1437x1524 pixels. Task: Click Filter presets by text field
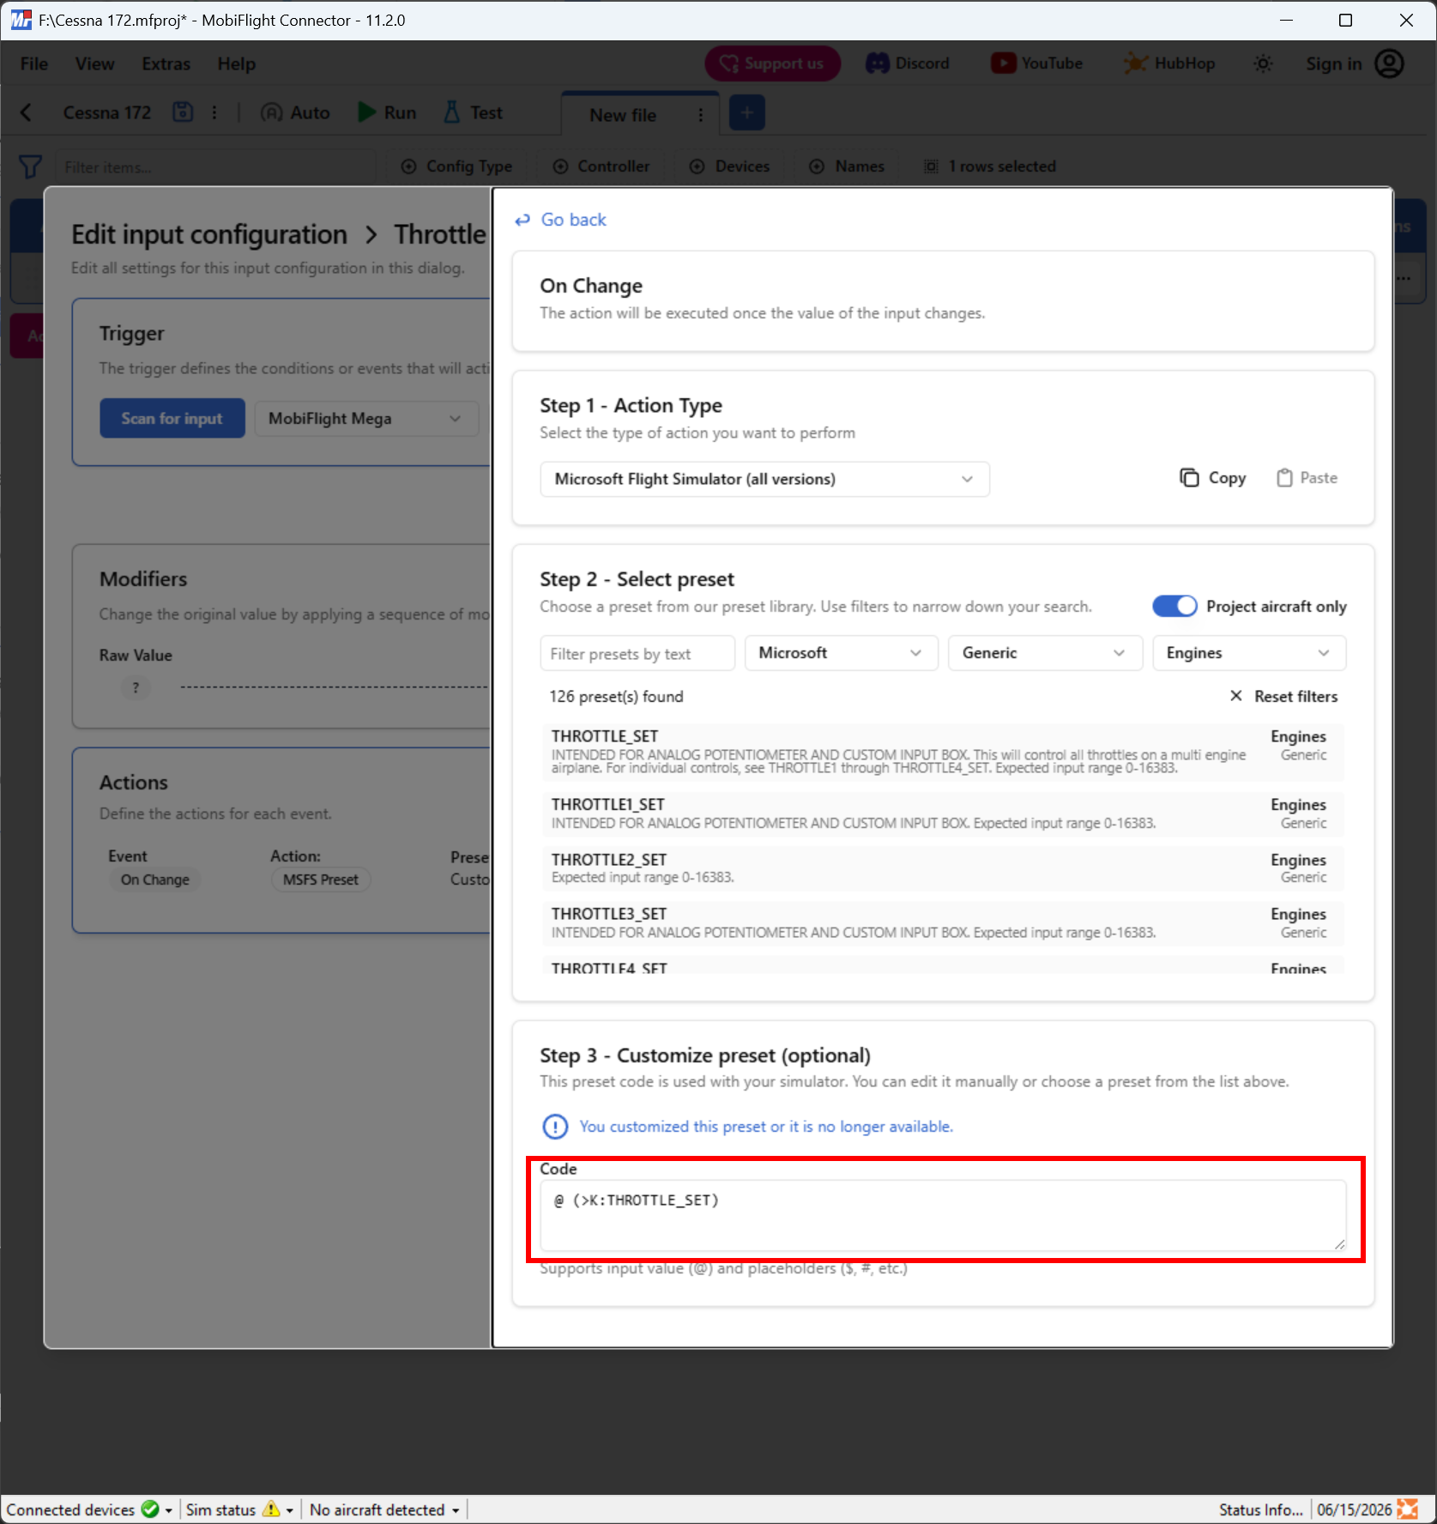pyautogui.click(x=637, y=654)
